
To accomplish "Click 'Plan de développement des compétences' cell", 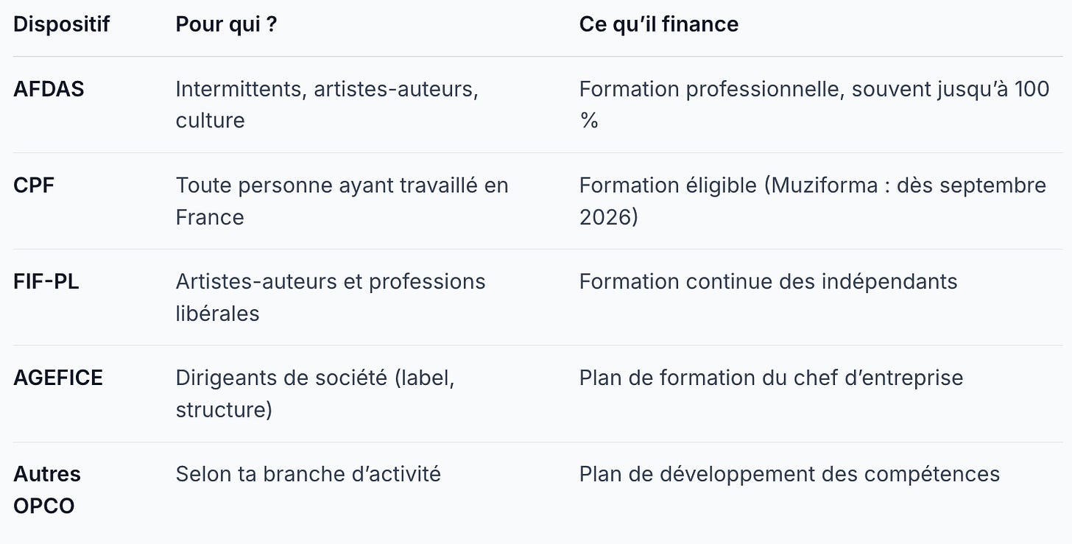I will pos(789,474).
